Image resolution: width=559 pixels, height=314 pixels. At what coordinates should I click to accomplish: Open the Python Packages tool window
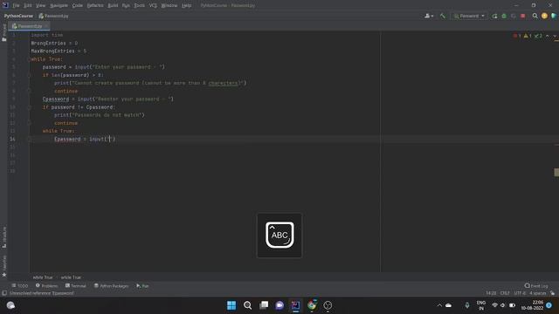click(111, 286)
